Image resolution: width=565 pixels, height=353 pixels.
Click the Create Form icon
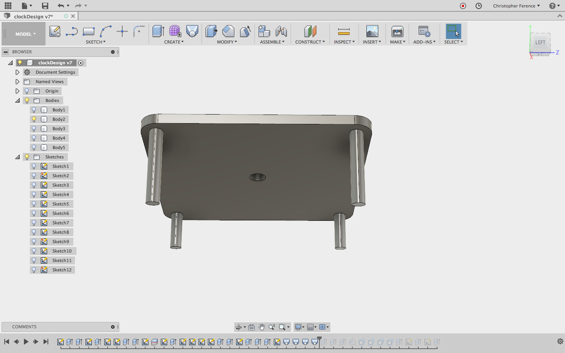[175, 31]
